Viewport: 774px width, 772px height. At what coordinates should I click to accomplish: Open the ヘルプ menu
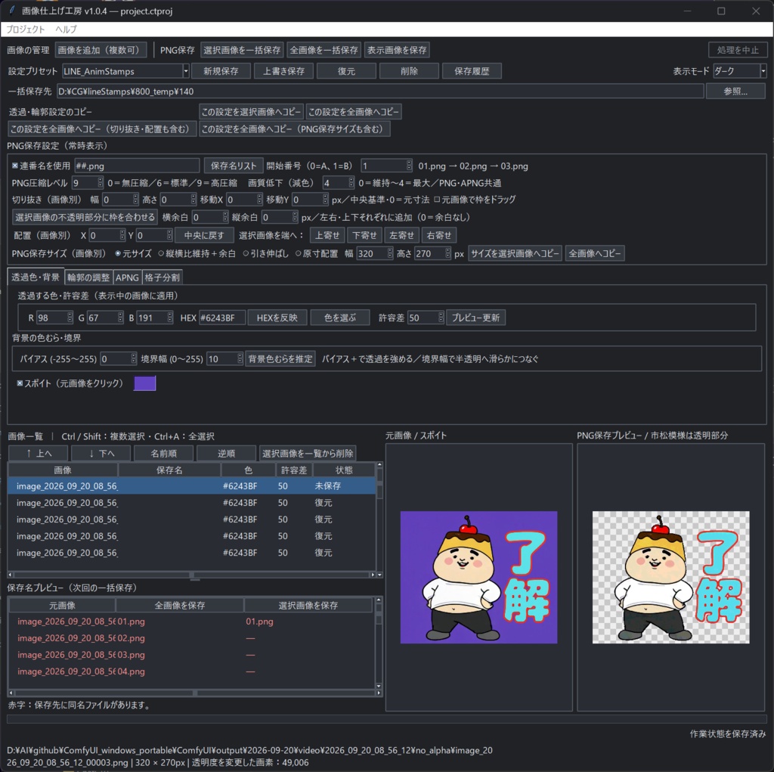(x=66, y=29)
